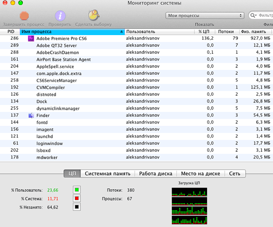Select the dynamiclinkmanager process
Screen dimensions: 273x227
pos(58,108)
